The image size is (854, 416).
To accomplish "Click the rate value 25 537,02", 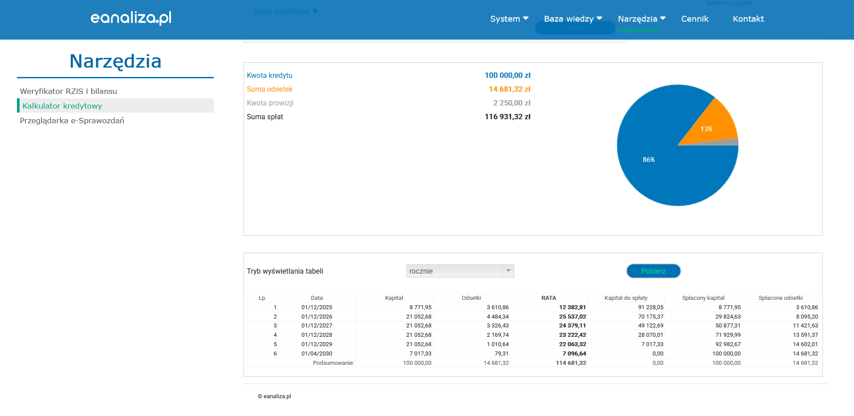I will tap(573, 317).
